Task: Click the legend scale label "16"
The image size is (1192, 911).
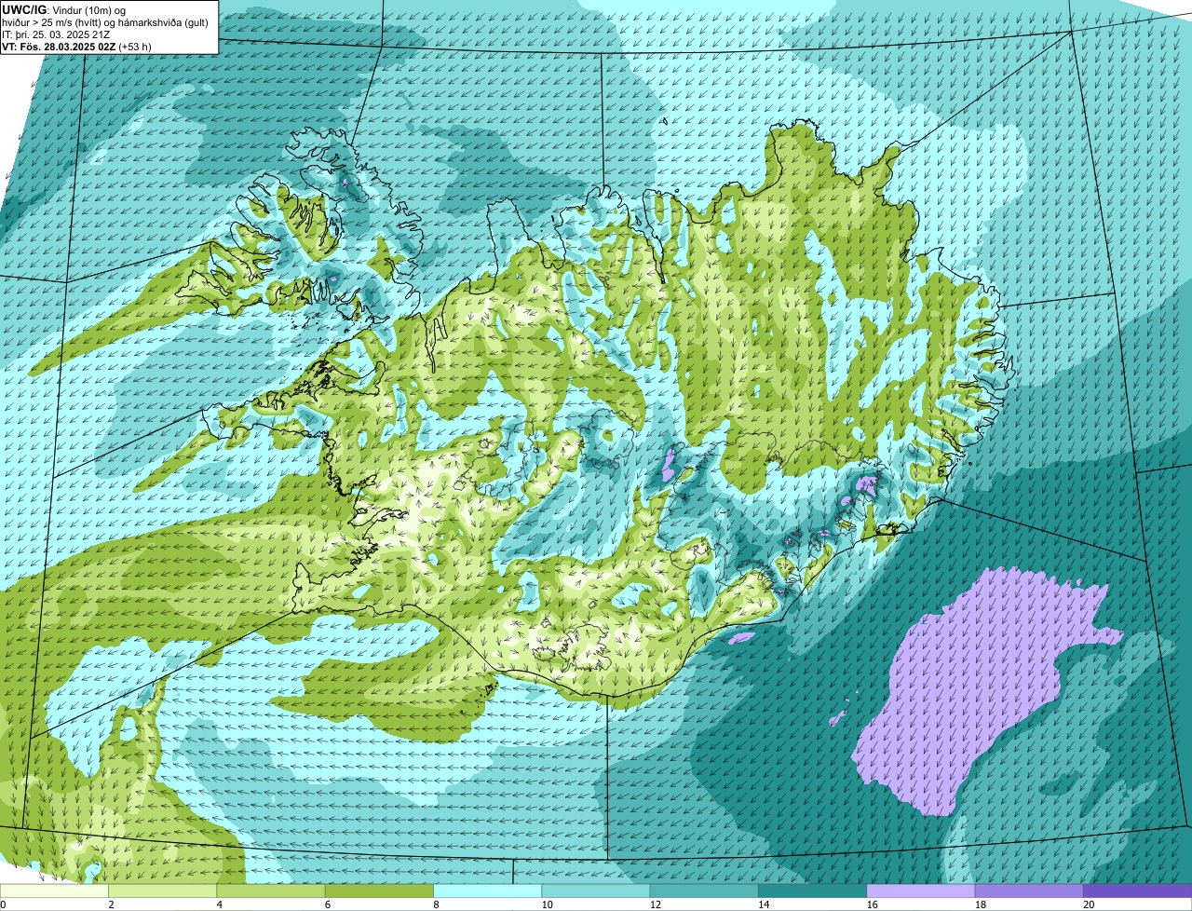Action: click(x=872, y=904)
